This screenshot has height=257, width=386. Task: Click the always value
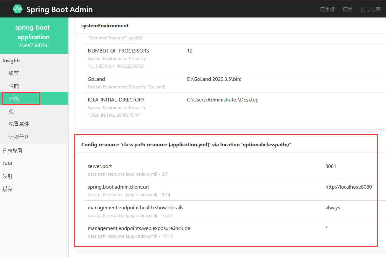click(x=333, y=208)
